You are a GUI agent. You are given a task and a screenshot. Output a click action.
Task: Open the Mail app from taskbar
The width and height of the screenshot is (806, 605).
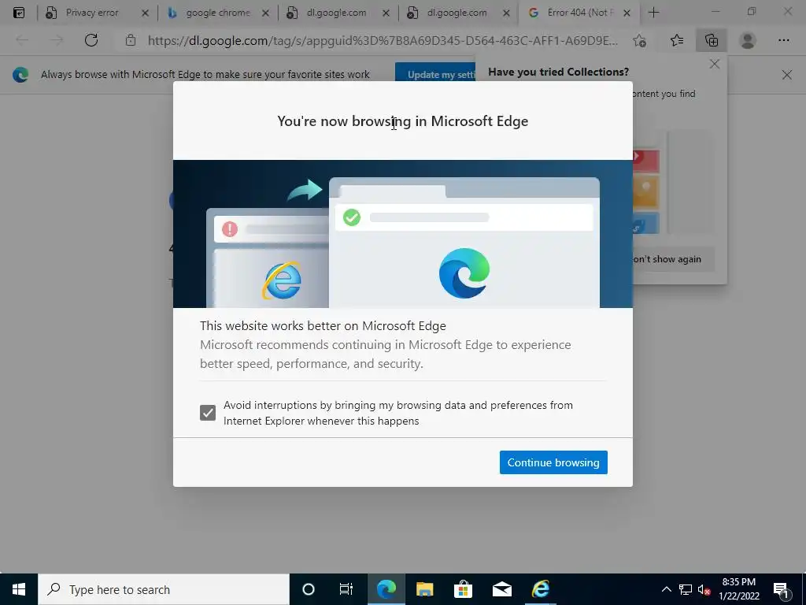click(x=501, y=589)
